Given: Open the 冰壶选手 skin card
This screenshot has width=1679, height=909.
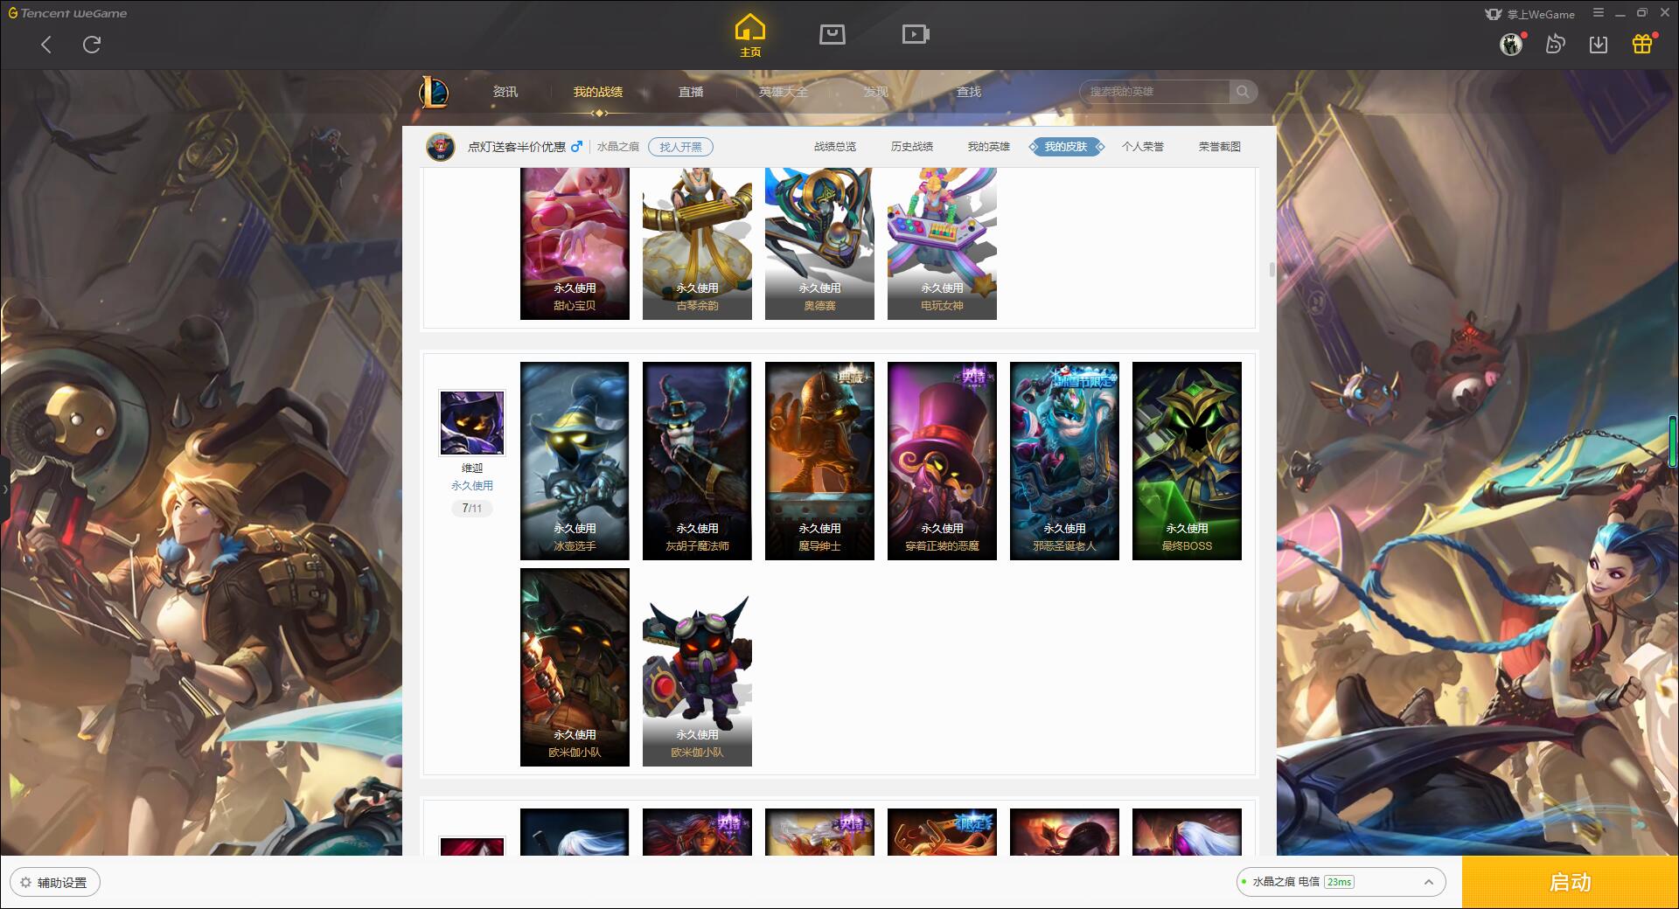Looking at the screenshot, I should 575,461.
